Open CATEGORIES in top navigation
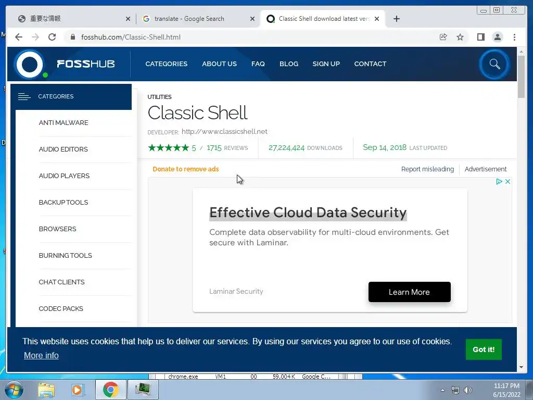Image resolution: width=533 pixels, height=400 pixels. click(x=166, y=64)
